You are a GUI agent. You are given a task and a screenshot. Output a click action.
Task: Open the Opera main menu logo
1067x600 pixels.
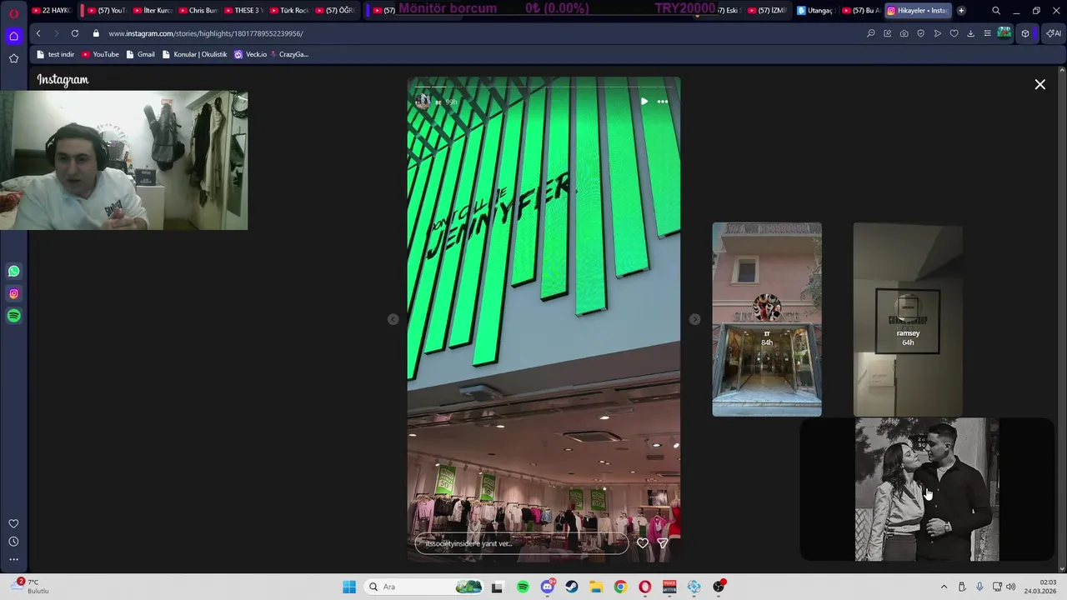(x=13, y=12)
